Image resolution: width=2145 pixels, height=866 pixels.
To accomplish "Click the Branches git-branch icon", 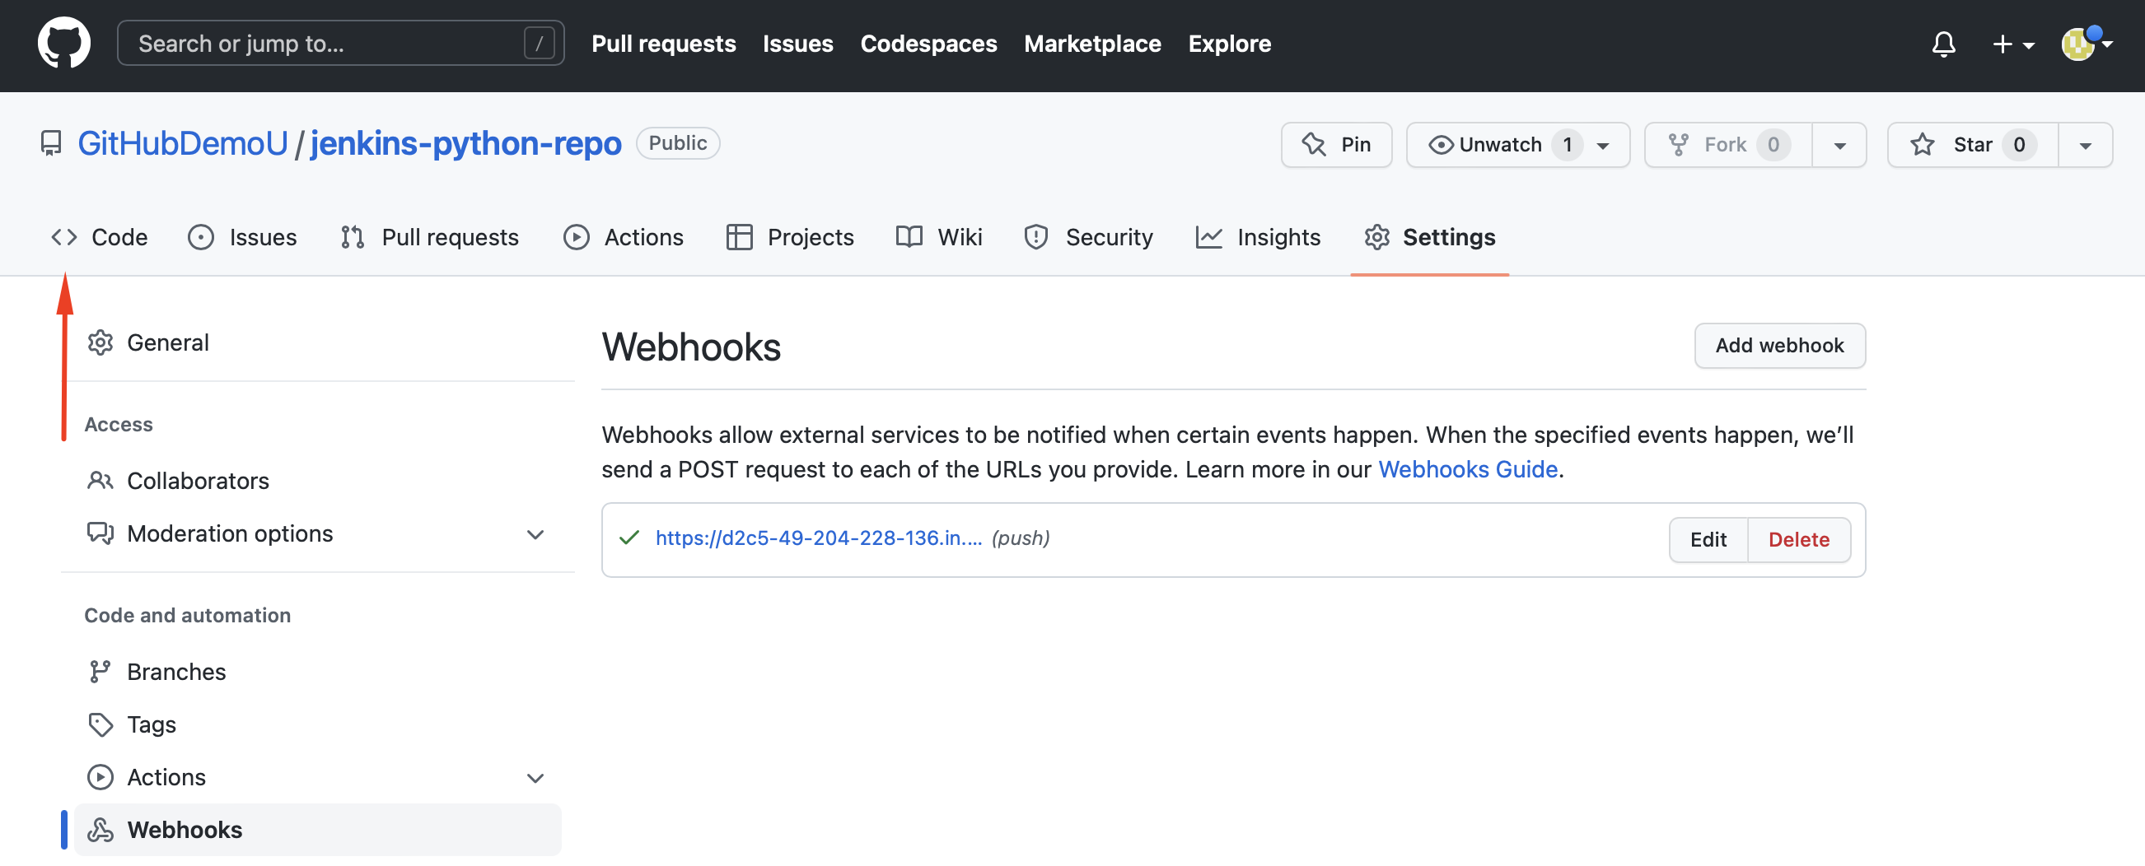I will coord(100,672).
